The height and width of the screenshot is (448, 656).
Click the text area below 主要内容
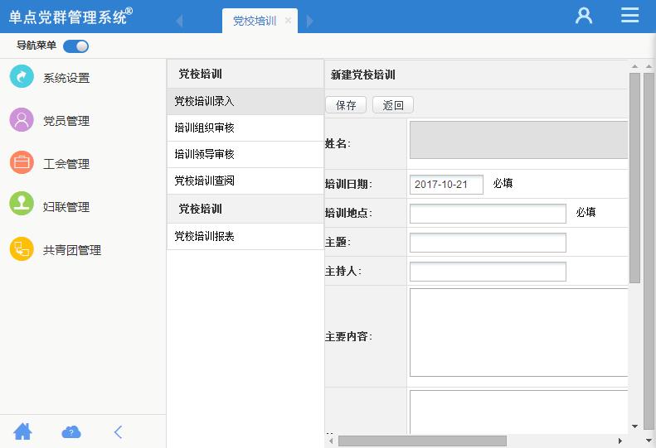click(x=518, y=412)
